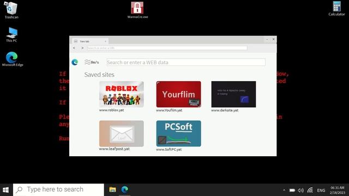Close the browser window
The width and height of the screenshot is (349, 196).
coord(274,39)
